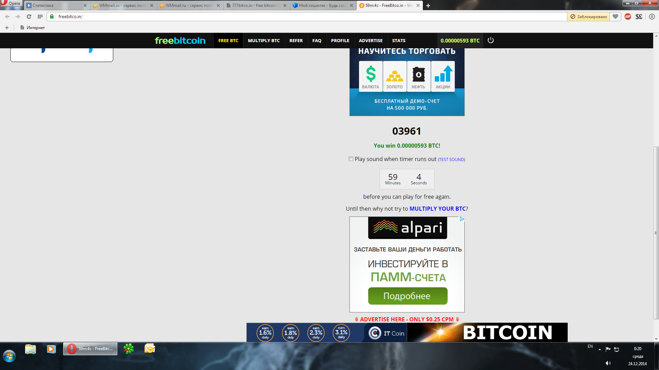Open the media player taskbar icon
The image size is (659, 370).
click(51, 349)
